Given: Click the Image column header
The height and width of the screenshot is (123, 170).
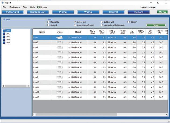Looking at the screenshot, I should pos(59,32).
